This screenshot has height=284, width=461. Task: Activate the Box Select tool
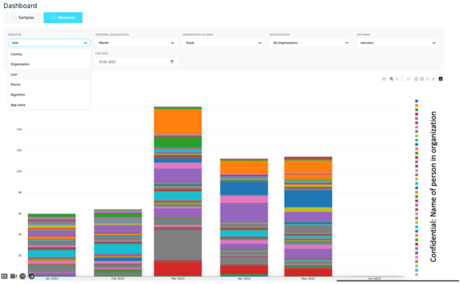coord(403,79)
